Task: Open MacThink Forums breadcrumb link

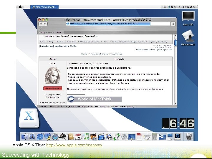Action: [x=100, y=54]
